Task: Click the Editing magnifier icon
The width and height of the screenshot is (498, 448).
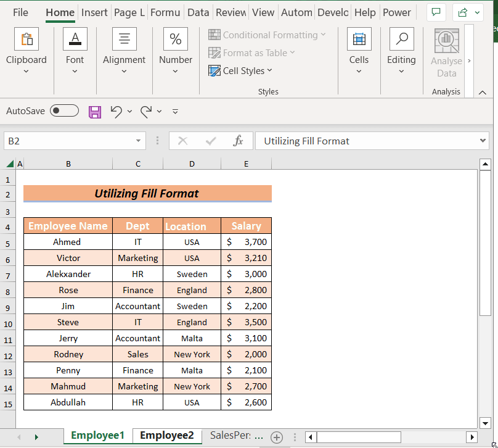Action: coord(401,39)
